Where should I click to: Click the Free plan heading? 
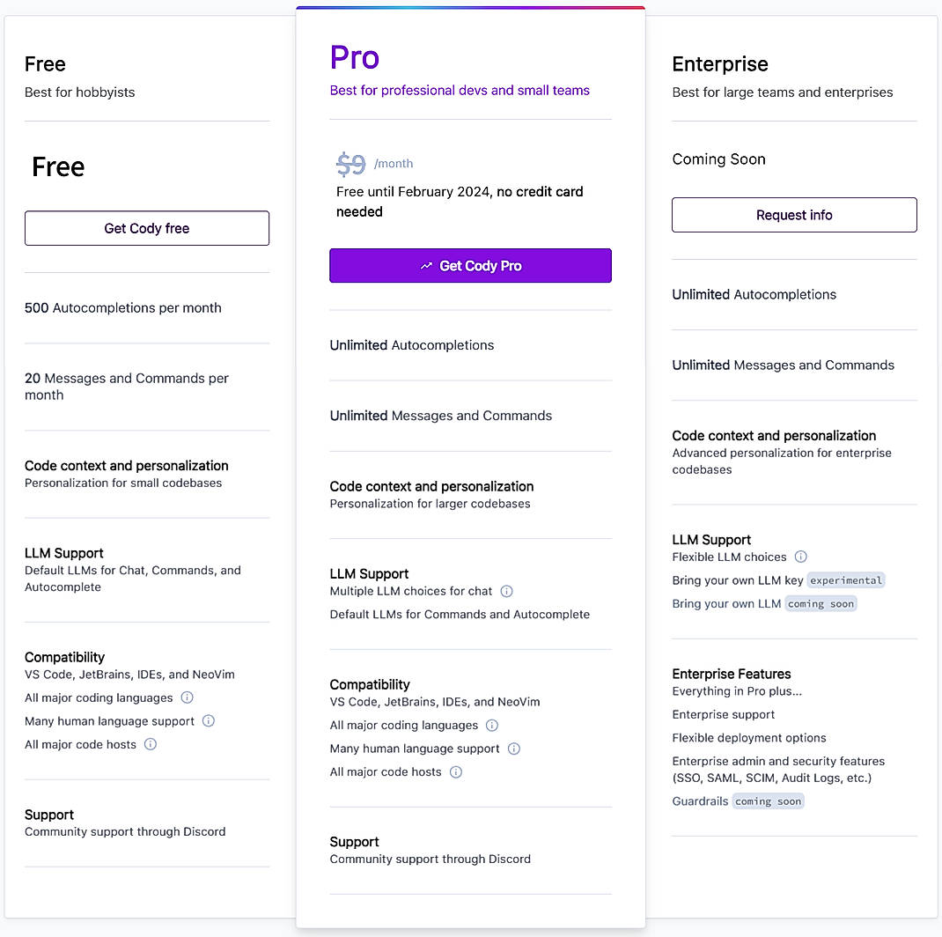point(45,63)
